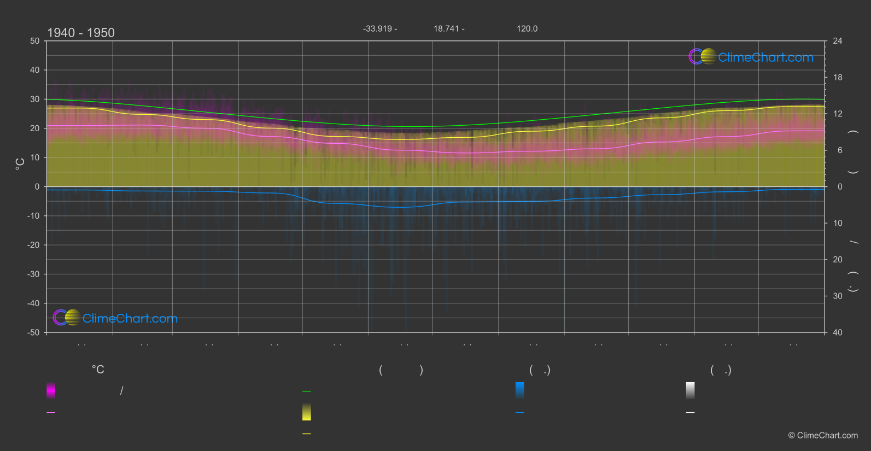
Task: Toggle the yellow gradient legend swatch
Action: coord(307,412)
